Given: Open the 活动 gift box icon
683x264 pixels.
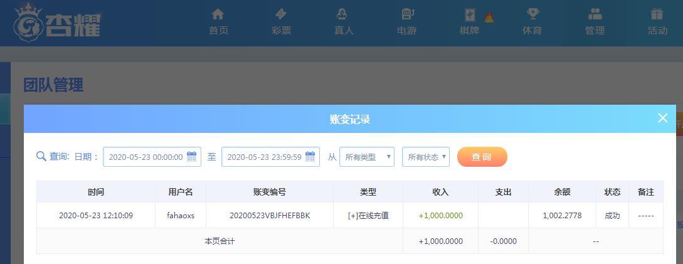Looking at the screenshot, I should tap(657, 14).
